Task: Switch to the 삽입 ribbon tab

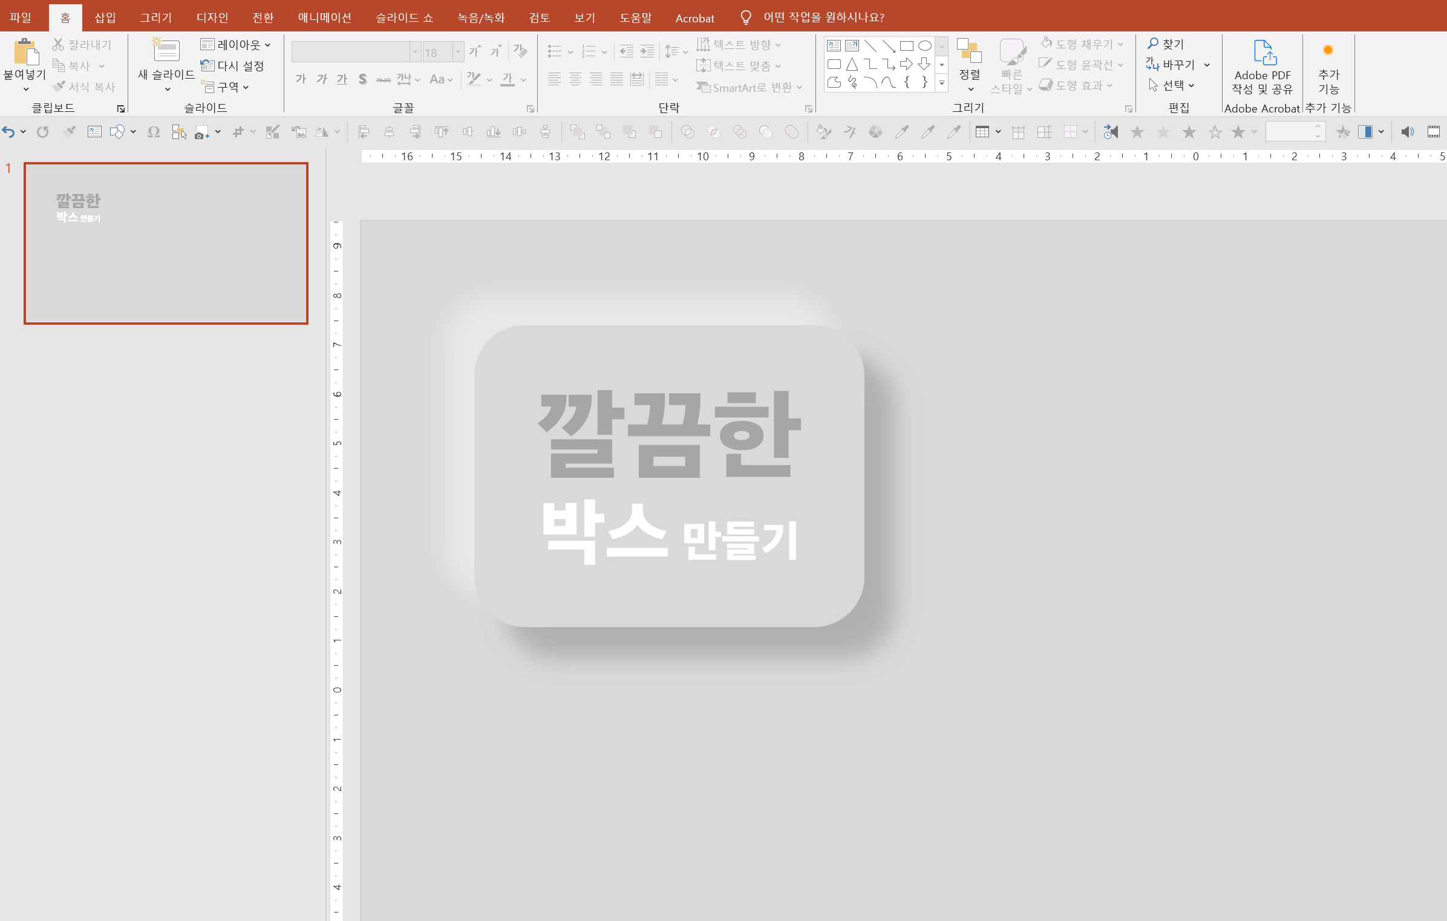Action: coord(105,18)
